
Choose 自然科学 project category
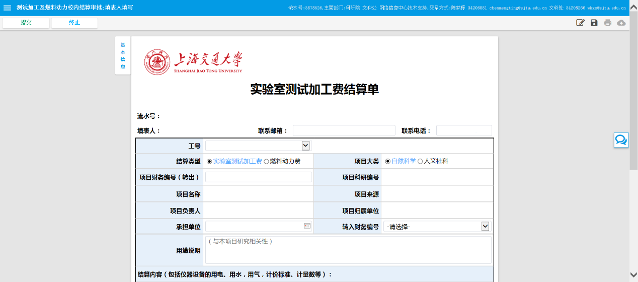pyautogui.click(x=388, y=161)
